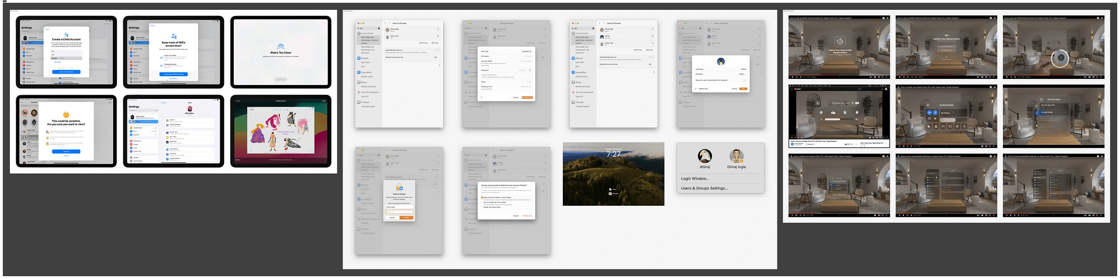Open Location Sharing row for Olivia
This screenshot has height=279, width=1120.
tap(190, 159)
